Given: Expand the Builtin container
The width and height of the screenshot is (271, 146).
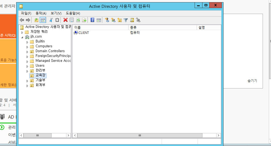Looking at the screenshot, I should 27,42.
